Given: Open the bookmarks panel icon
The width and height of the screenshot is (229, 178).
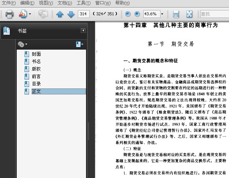Looking at the screenshot, I should tap(7, 31).
